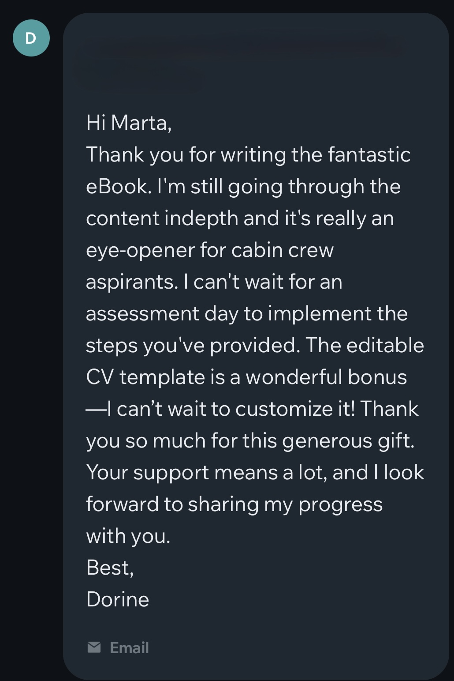Click the Email label under the message
The image size is (454, 681).
(x=129, y=647)
